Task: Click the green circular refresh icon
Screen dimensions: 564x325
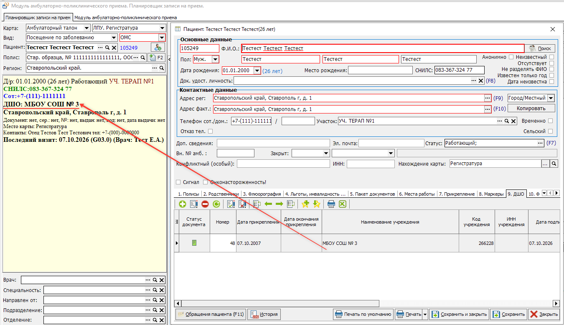Action: coord(216,204)
